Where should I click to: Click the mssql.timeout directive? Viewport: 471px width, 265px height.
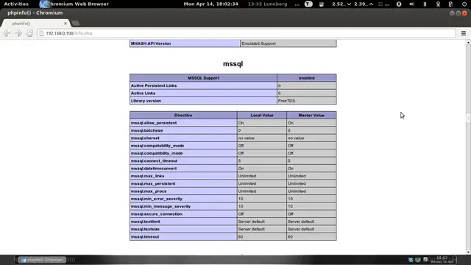pyautogui.click(x=145, y=237)
